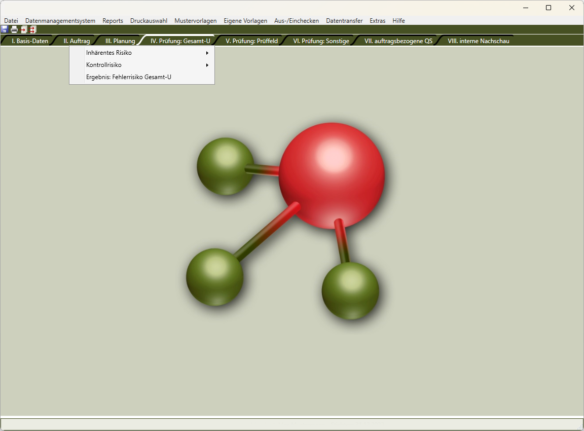Open the VII. auftragsbezogene QS tab

click(398, 41)
